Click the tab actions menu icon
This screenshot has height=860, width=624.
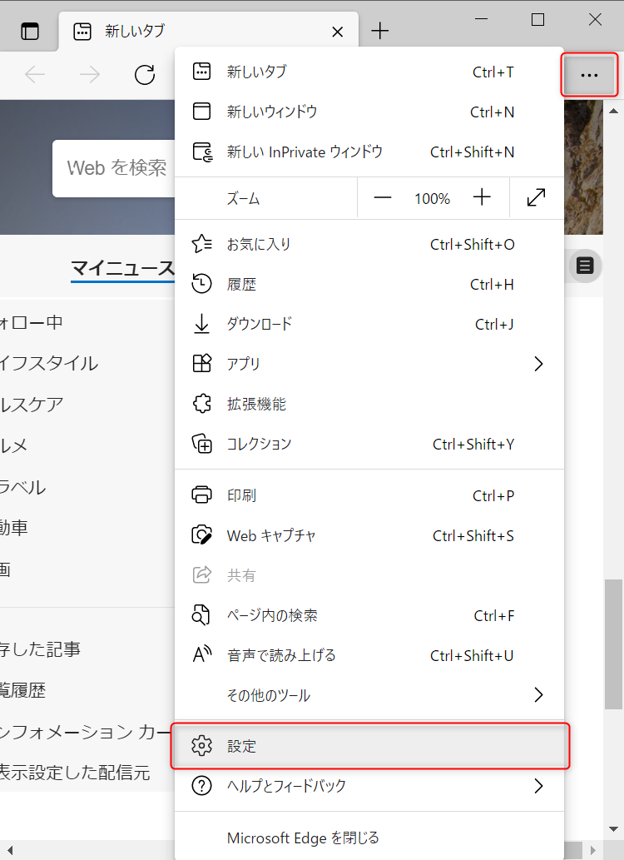30,32
